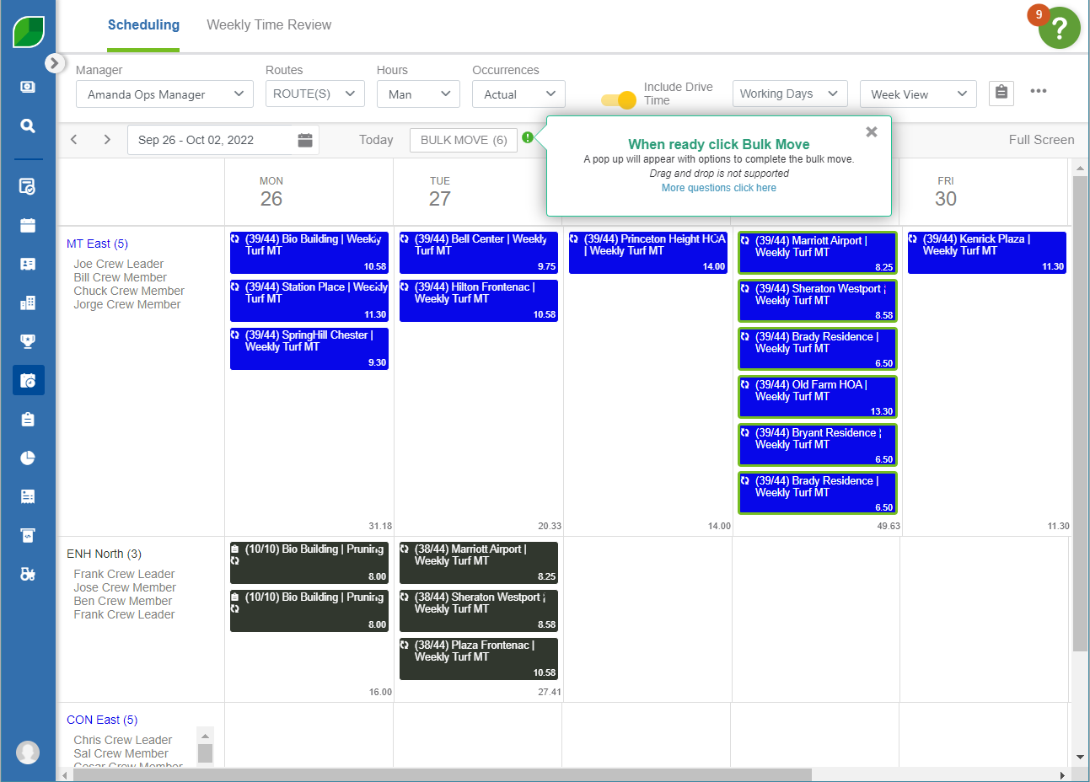Viewport: 1090px width, 782px height.
Task: Select the Scheduling tab
Action: (143, 25)
